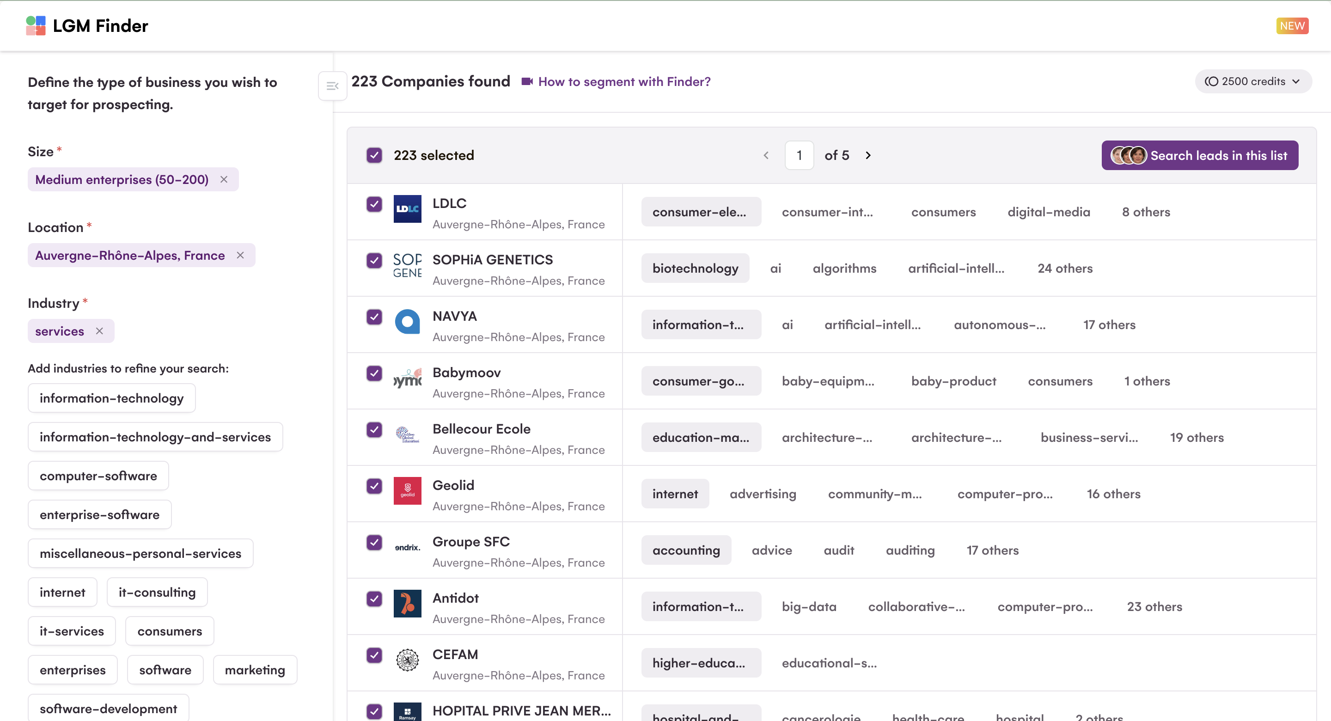Add enterprise-software industry chip
This screenshot has height=721, width=1331.
pyautogui.click(x=100, y=514)
